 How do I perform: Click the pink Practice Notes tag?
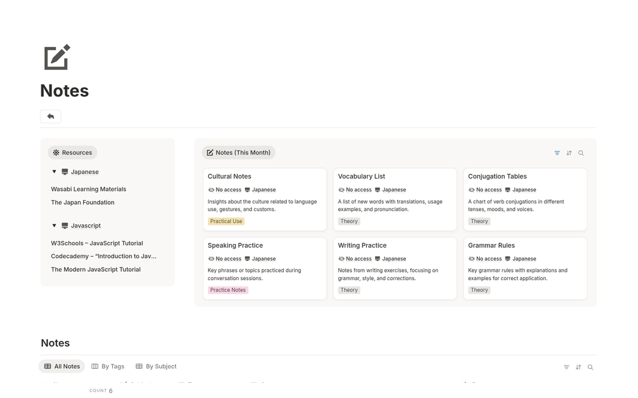click(x=228, y=290)
